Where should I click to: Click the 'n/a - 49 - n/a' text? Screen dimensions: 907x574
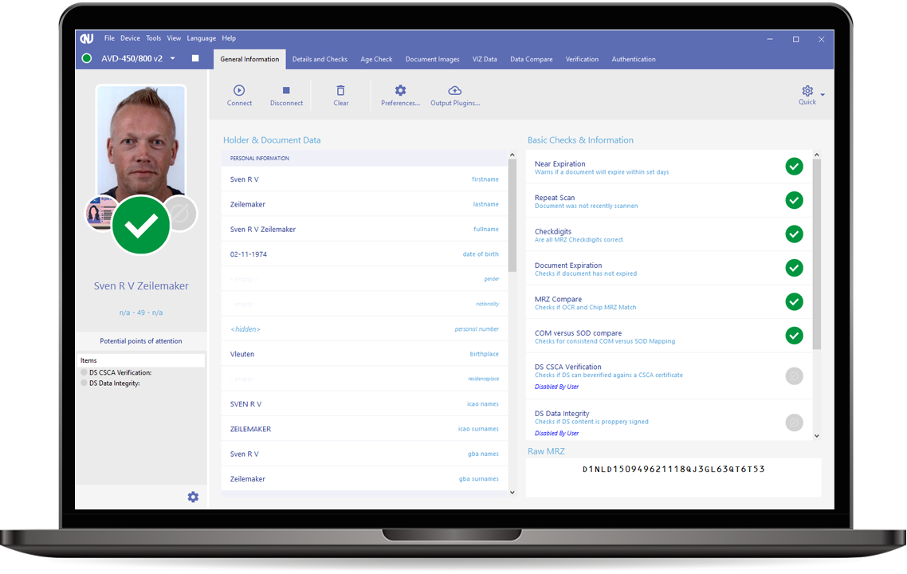click(141, 313)
